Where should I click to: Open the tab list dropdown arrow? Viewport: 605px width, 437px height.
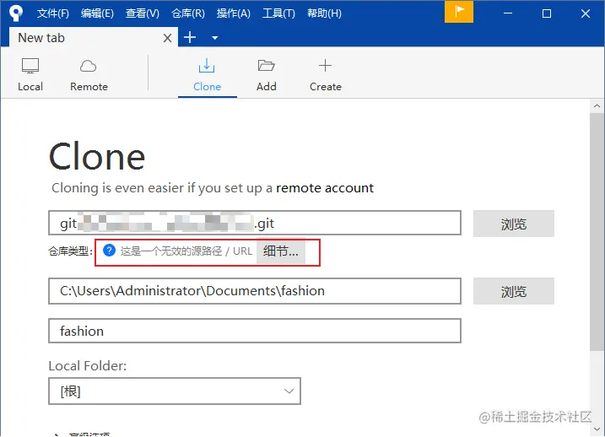point(215,38)
